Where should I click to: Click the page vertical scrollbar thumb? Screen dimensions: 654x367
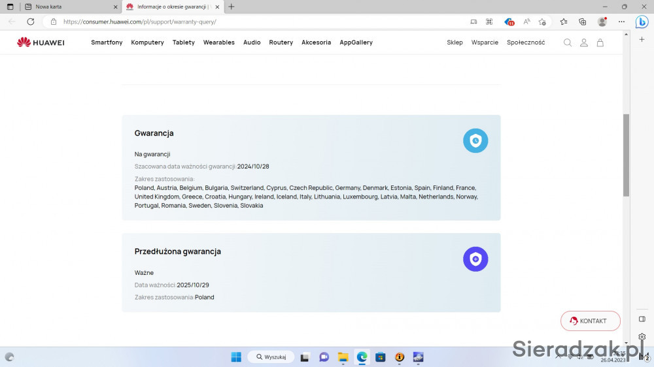(x=626, y=155)
